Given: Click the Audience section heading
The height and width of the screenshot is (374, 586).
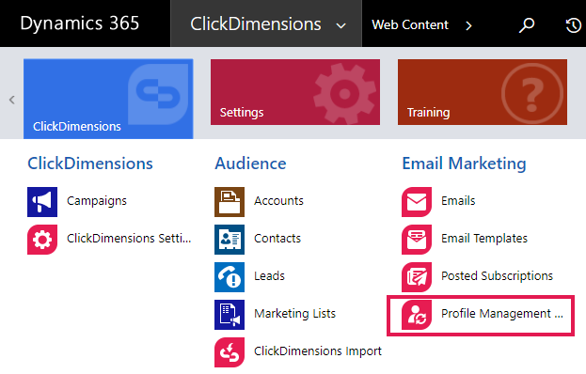Looking at the screenshot, I should pos(250,164).
